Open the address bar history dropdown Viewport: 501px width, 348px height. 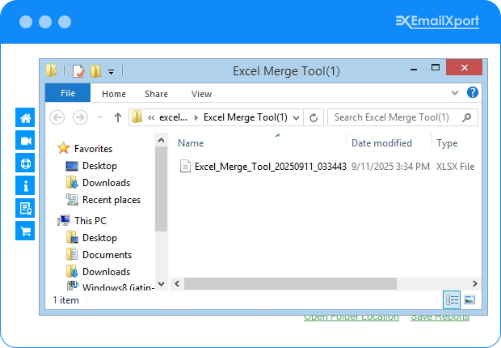tap(297, 118)
